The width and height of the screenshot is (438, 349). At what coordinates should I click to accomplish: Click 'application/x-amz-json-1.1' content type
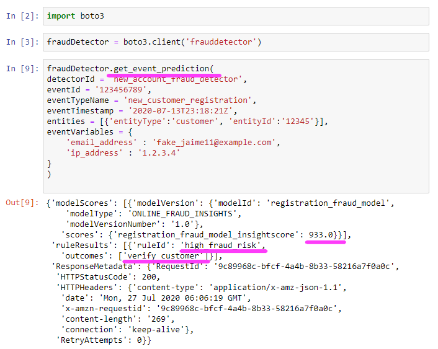click(275, 288)
